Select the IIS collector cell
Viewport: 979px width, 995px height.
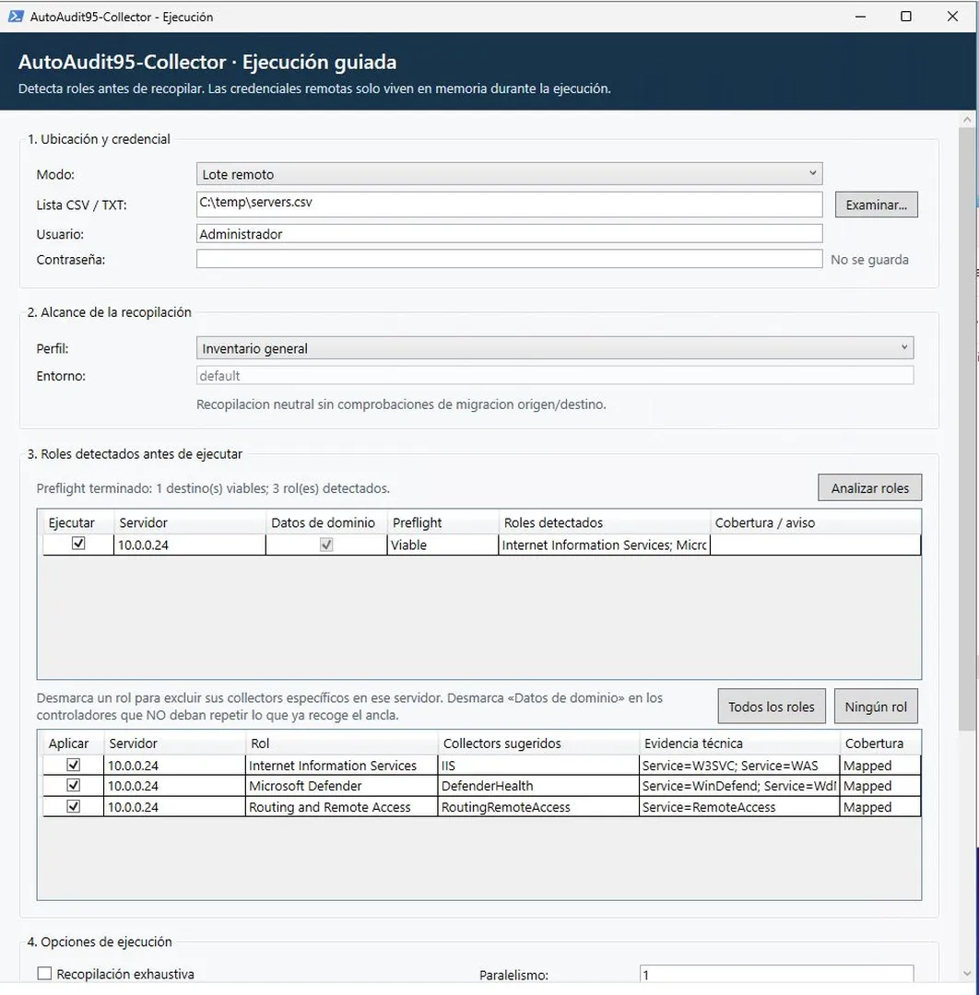point(538,766)
